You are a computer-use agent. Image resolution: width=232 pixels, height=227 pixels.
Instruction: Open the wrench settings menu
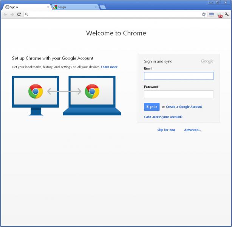click(227, 14)
